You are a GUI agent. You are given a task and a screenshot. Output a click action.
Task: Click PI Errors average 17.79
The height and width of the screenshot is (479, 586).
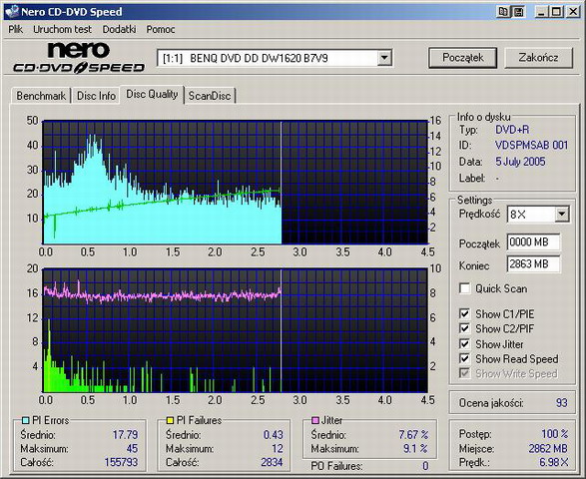[125, 434]
